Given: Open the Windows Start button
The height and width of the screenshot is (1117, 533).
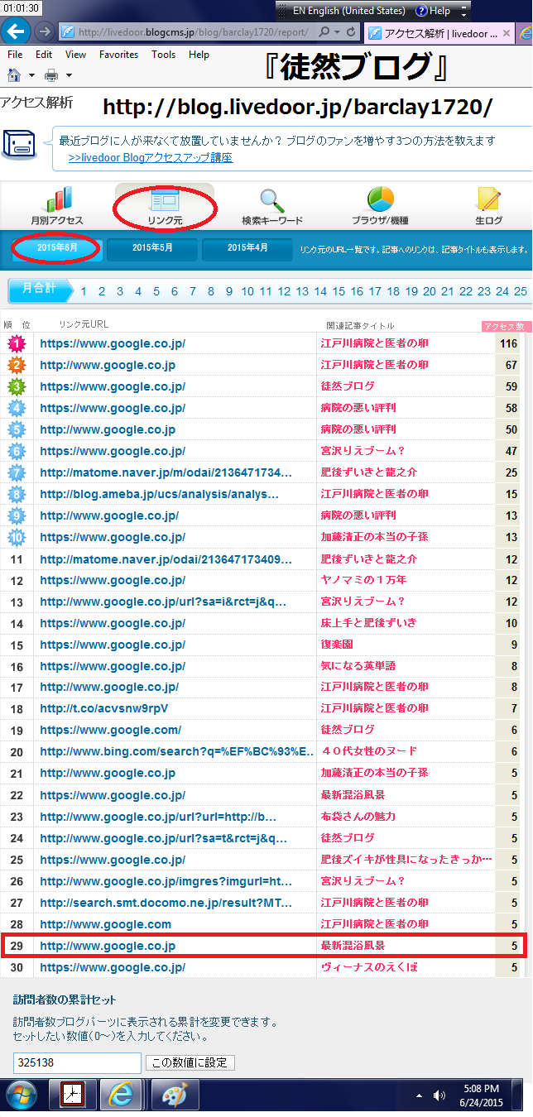Looking at the screenshot, I should pyautogui.click(x=22, y=1095).
